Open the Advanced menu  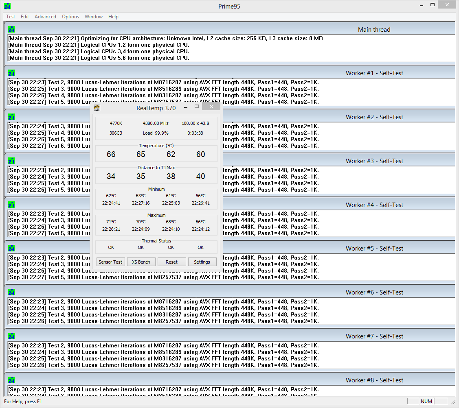click(x=45, y=17)
